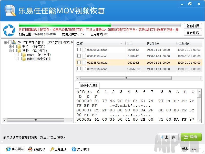The height and width of the screenshot is (154, 205).
Task: Enable the moov folder checkbox
Action: [x=19, y=55]
